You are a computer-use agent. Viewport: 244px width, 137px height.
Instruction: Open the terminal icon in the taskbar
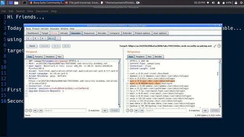click(x=24, y=3)
